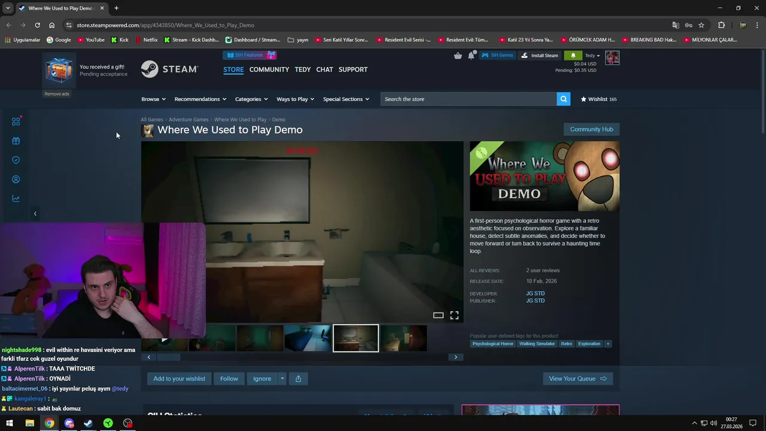This screenshot has width=766, height=431.
Task: Click the thumbnail strip scrollbar handle
Action: (169, 357)
